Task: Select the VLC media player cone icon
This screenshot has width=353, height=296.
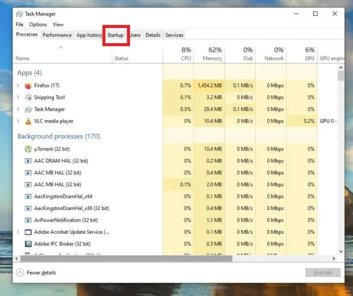Action: pyautogui.click(x=28, y=121)
